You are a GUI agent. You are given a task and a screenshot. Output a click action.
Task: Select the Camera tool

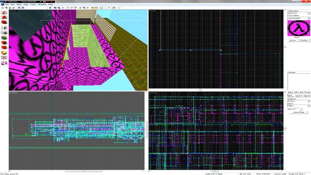4,22
